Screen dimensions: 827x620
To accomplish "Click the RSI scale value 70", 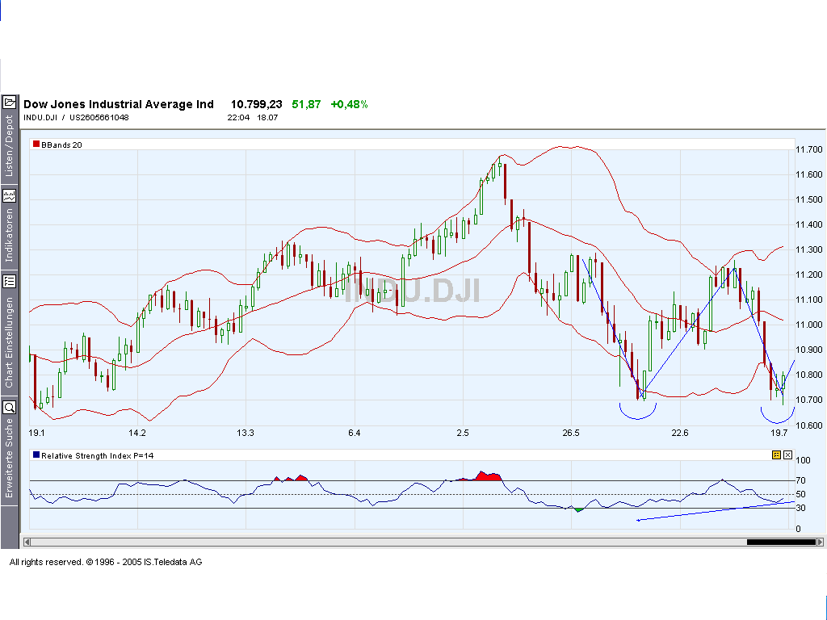I will click(x=800, y=480).
